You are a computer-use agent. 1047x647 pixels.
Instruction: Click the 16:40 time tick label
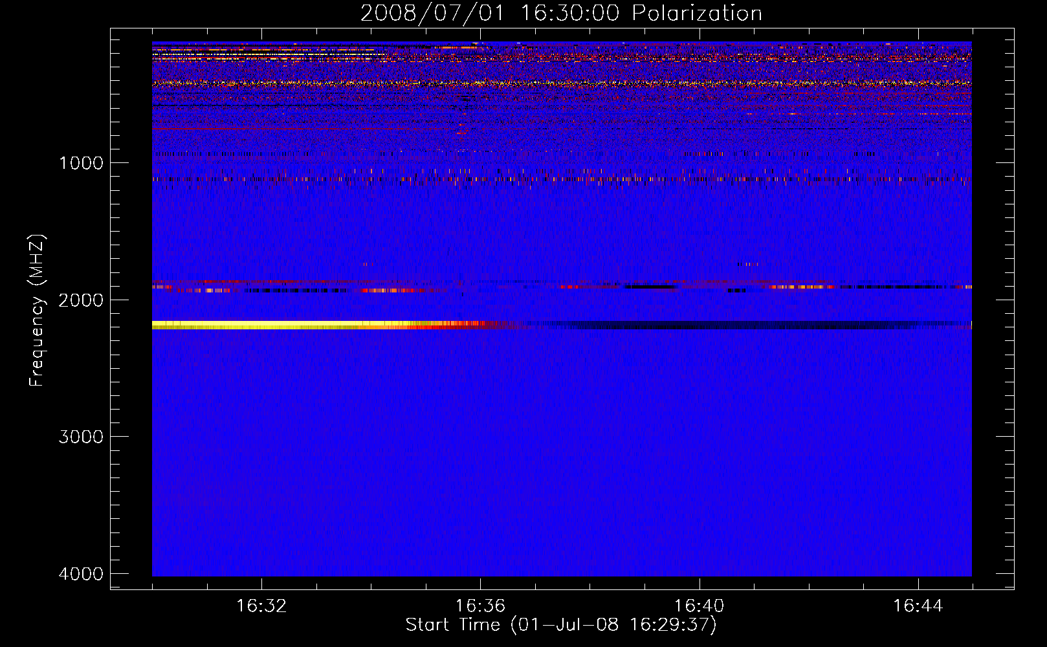click(700, 606)
